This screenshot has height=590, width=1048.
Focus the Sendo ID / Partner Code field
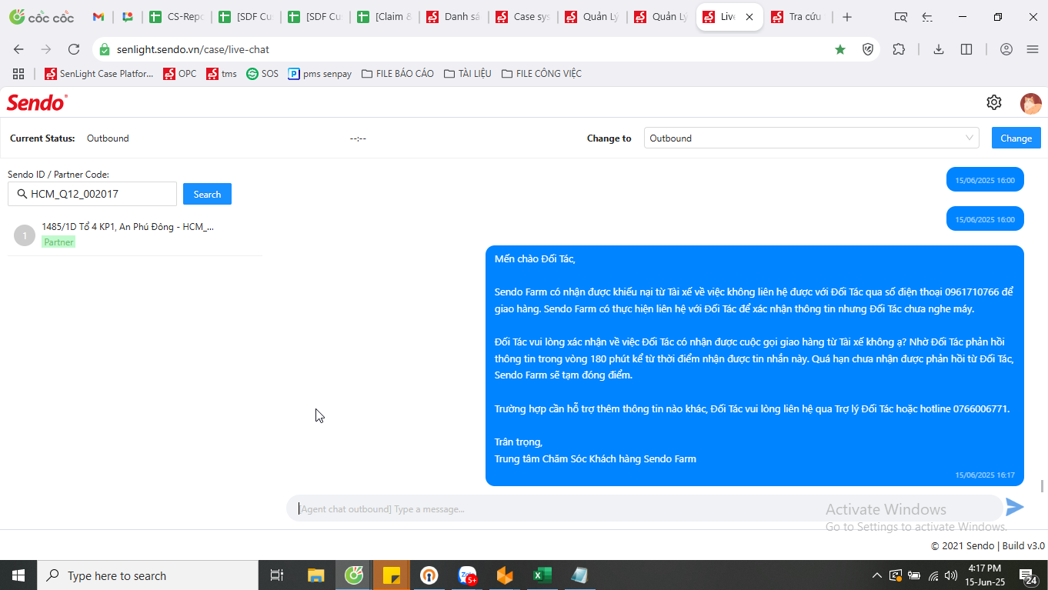(x=92, y=194)
